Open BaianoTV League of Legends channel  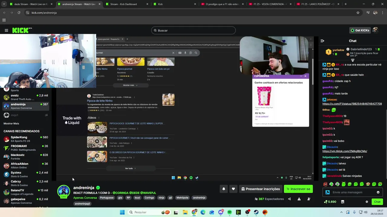[x=26, y=192]
